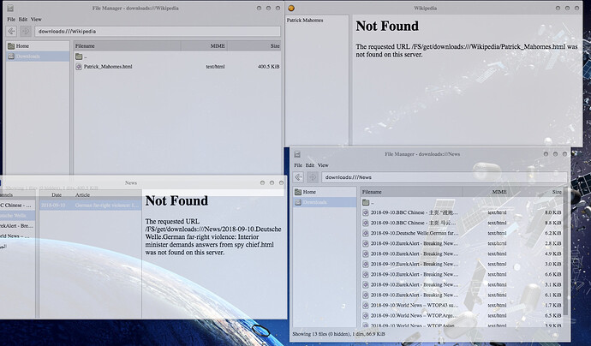The width and height of the screenshot is (591, 346).
Task: Go back in the Wikipedia file manager
Action: click(x=11, y=32)
